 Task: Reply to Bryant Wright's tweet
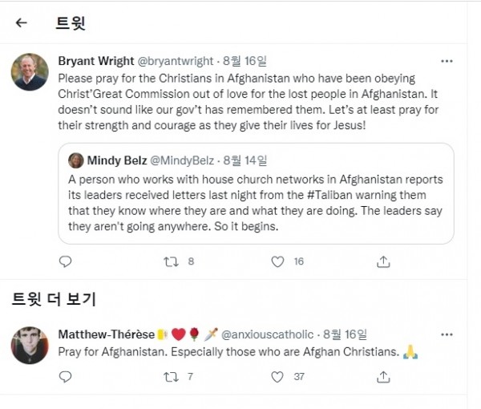66,261
